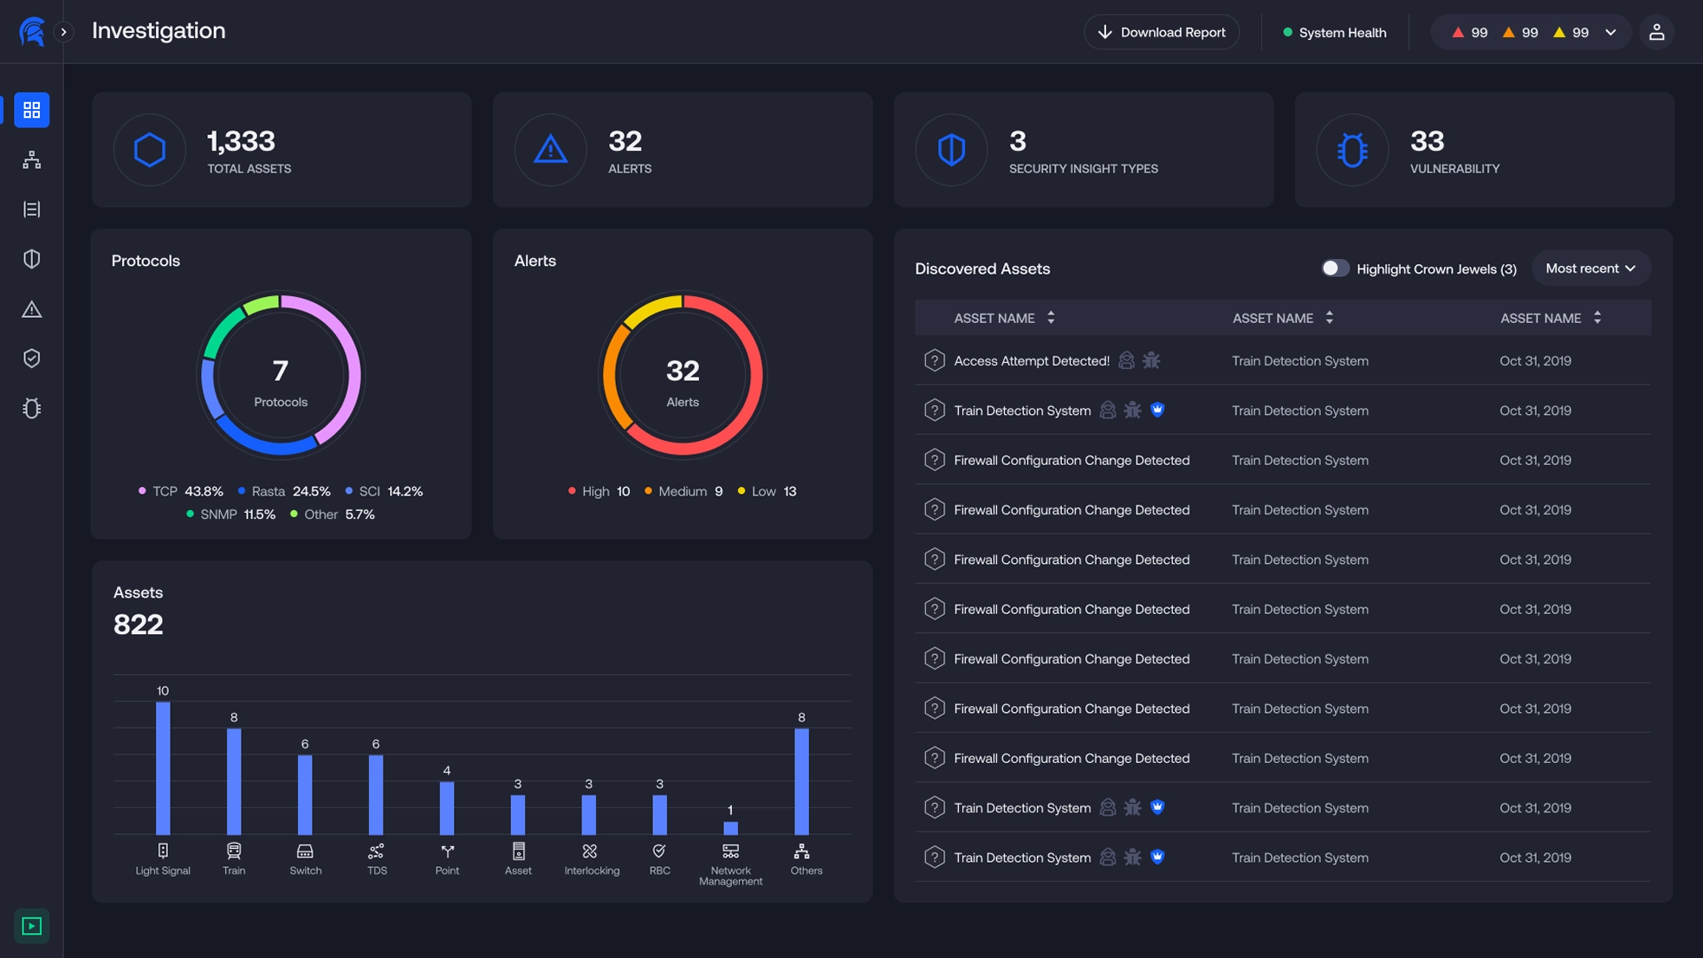
Task: Open the dashboard grid icon in sidebar
Action: [32, 110]
